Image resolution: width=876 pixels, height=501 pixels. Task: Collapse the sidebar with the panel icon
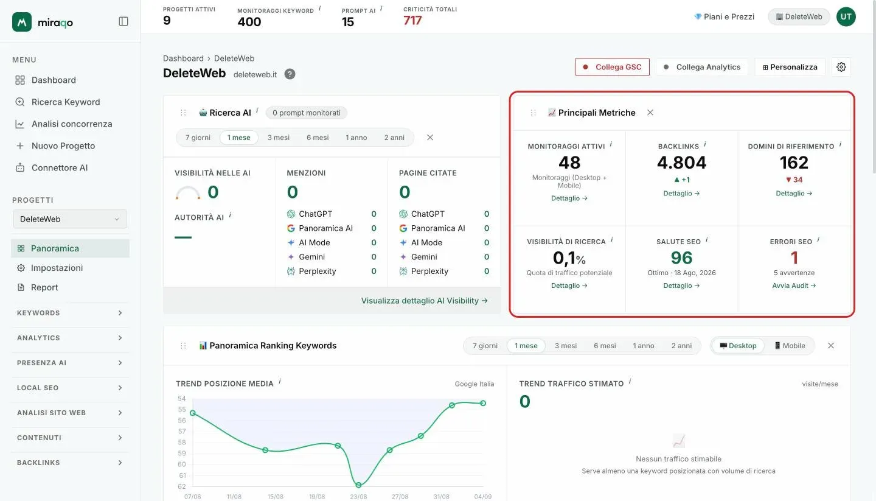[x=123, y=21]
